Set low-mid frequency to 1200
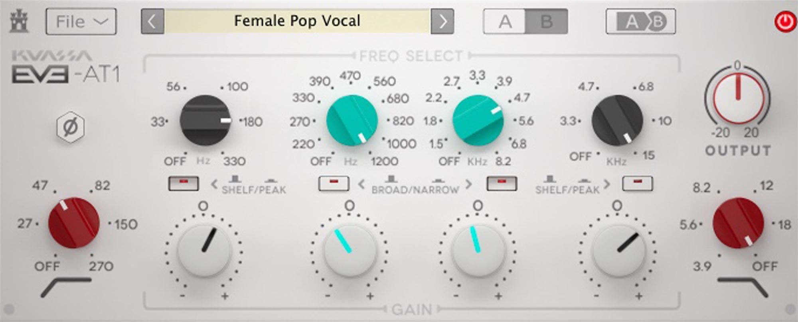This screenshot has width=798, height=322. [x=384, y=161]
